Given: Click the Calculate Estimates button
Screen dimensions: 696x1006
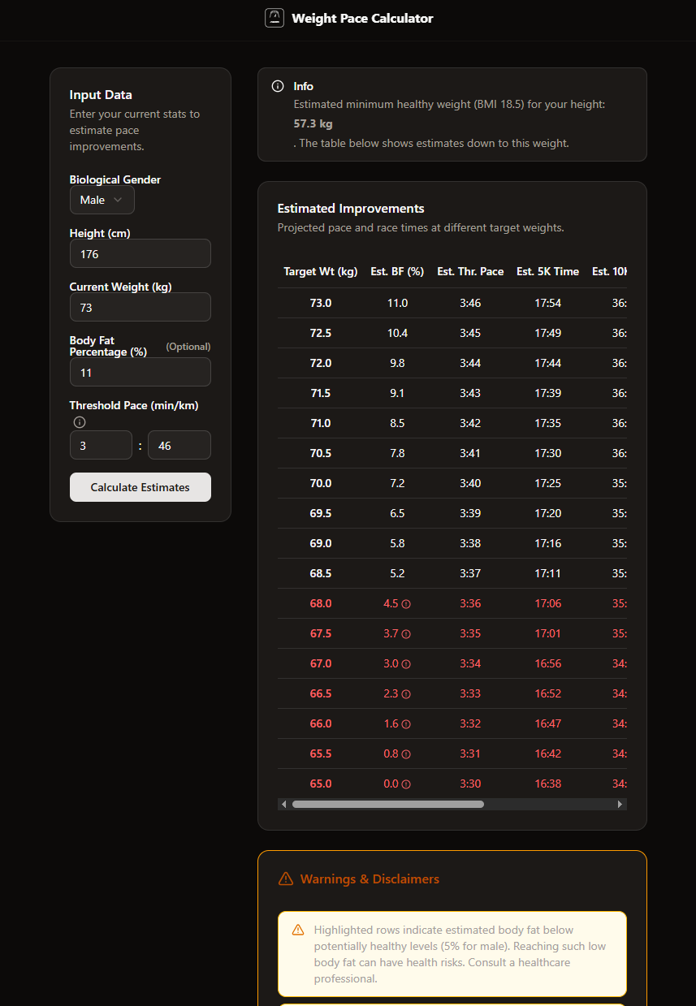Looking at the screenshot, I should point(140,487).
